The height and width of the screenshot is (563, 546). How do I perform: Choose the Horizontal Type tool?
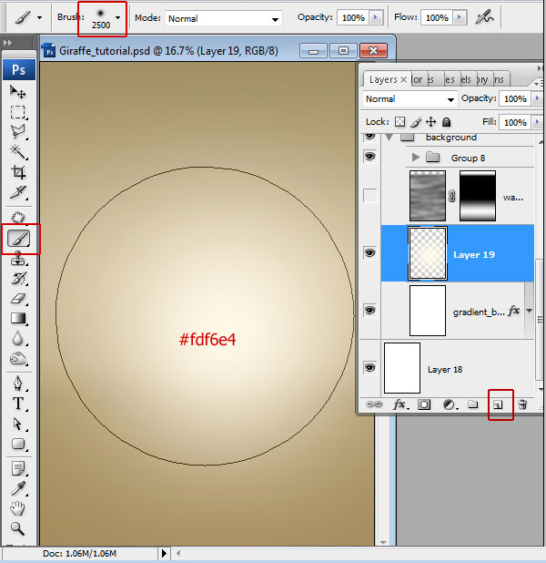[18, 404]
